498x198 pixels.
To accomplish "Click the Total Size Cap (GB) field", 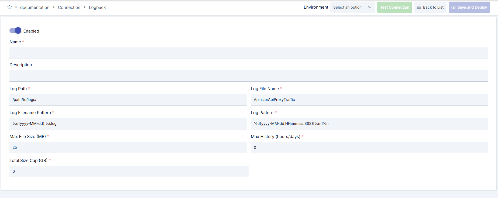I will tap(129, 171).
